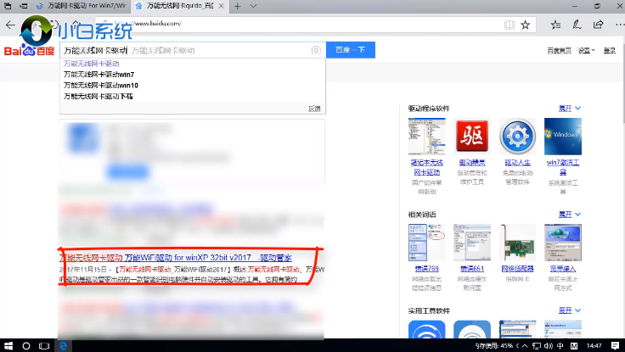The width and height of the screenshot is (625, 352).
Task: Toggle the 中 IME language indicator
Action: (x=560, y=345)
